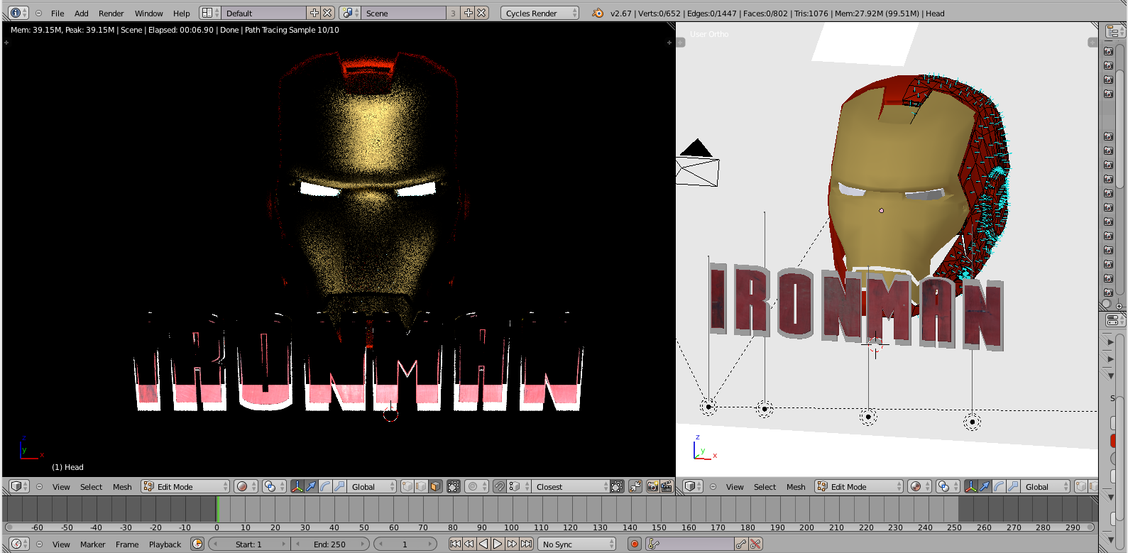Image resolution: width=1128 pixels, height=553 pixels.
Task: Open the Frame menu in the timeline
Action: [127, 544]
